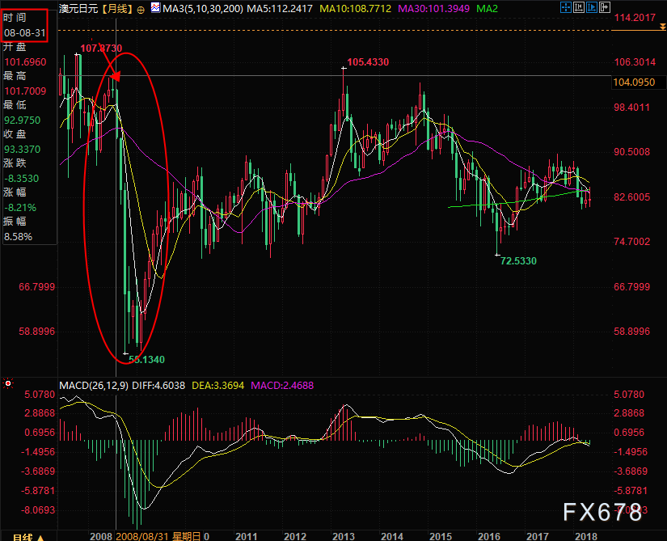Click the MA3 indicator chart icon
The image size is (667, 541).
[155, 7]
